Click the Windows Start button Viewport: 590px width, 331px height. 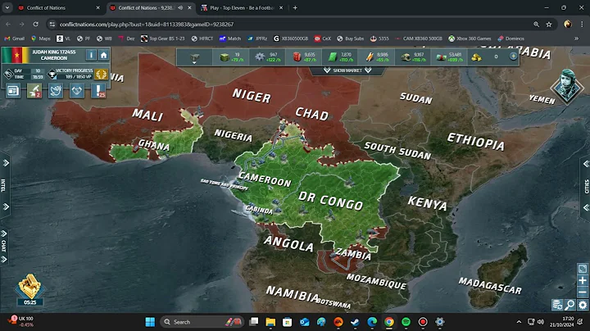coord(150,322)
